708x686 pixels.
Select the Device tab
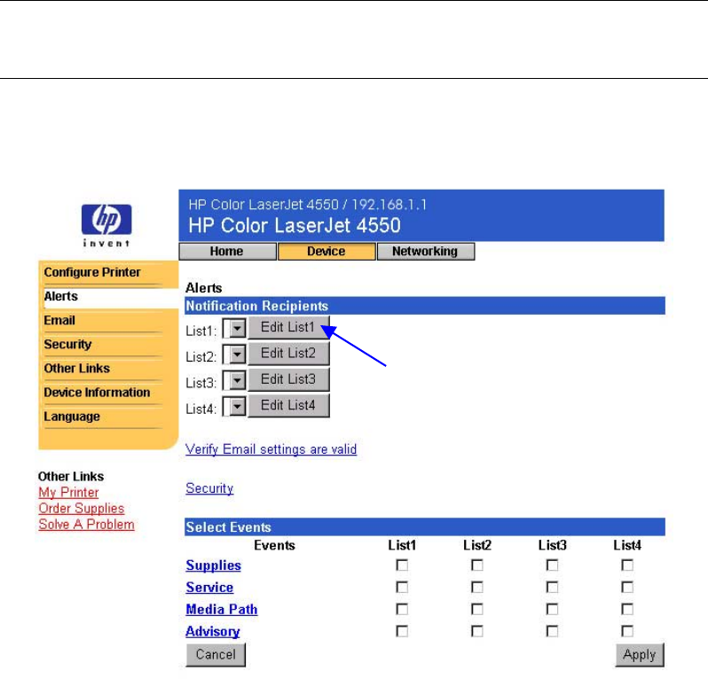[x=326, y=251]
